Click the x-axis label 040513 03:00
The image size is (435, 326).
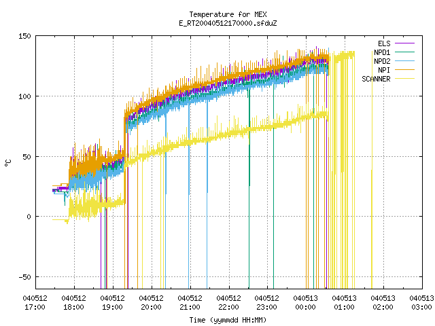[421, 302]
